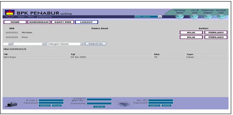The image size is (233, 115).
Task: Click the mailbox icon in footer
Action: point(11,104)
